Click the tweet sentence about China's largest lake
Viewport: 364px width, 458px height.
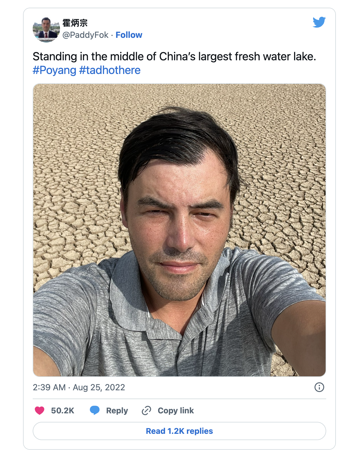click(174, 57)
